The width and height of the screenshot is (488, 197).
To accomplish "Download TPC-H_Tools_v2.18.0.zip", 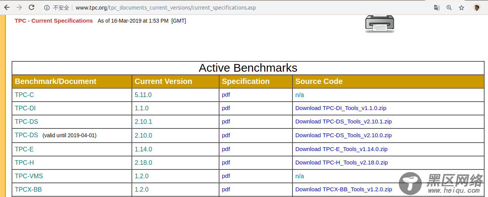I will (342, 163).
